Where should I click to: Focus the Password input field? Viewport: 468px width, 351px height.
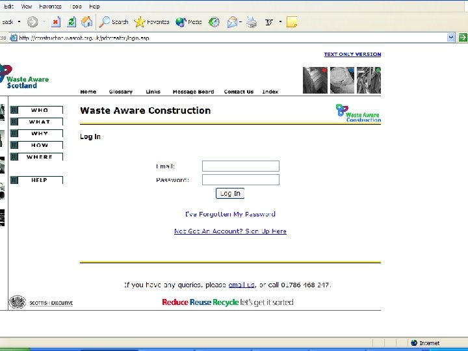pos(240,179)
